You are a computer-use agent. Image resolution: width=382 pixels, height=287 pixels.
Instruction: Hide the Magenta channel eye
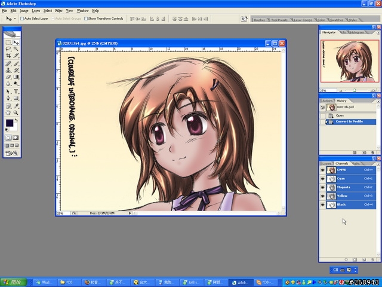[x=322, y=187]
